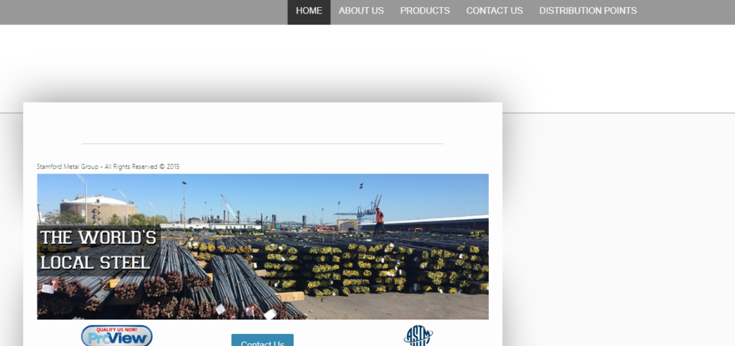The height and width of the screenshot is (346, 735).
Task: Go to the ABOUT US page
Action: (x=361, y=11)
